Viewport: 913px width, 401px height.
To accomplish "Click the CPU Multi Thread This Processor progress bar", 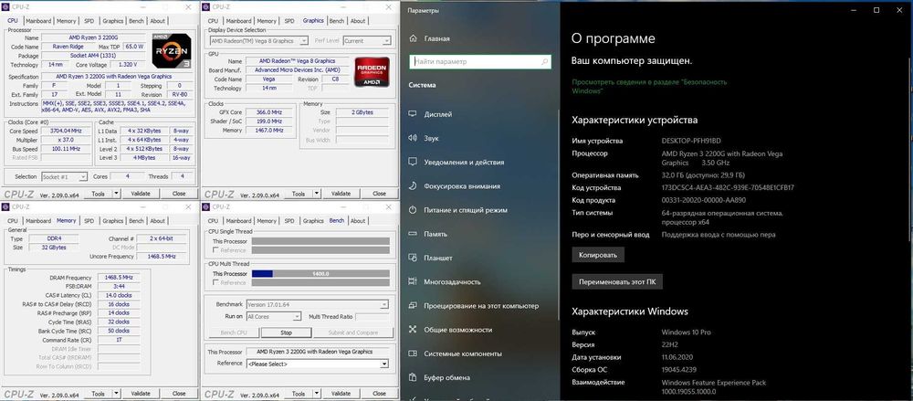I will click(320, 273).
